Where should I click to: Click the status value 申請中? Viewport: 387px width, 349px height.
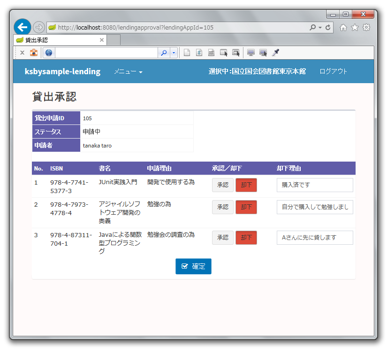pos(91,132)
